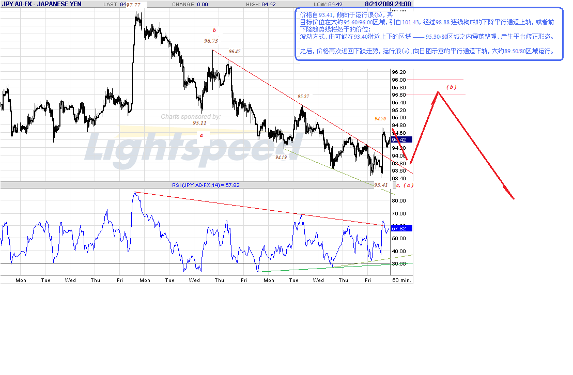Click the 30.00 RSI axis label
The image size is (573, 375).
(399, 263)
